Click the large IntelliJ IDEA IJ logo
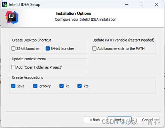The width and height of the screenshot is (165, 128). [12, 17]
